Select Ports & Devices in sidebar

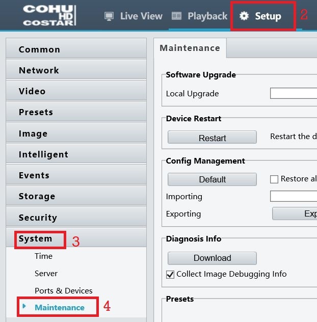click(64, 290)
